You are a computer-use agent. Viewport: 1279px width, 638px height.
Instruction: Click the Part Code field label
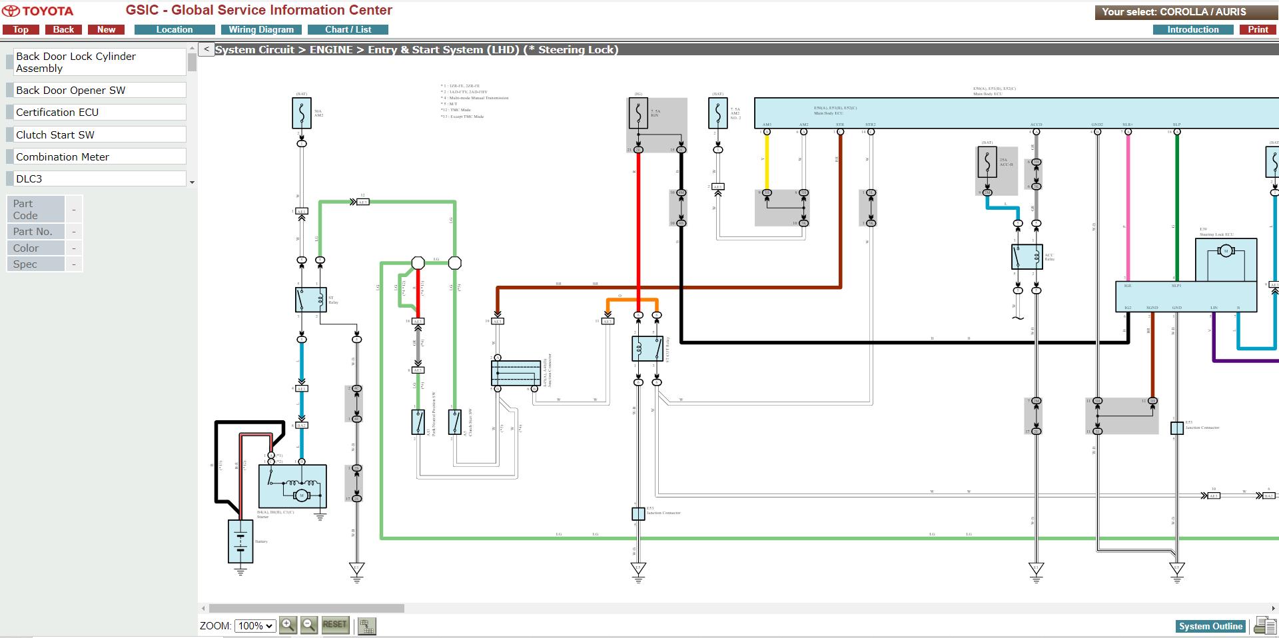[36, 209]
